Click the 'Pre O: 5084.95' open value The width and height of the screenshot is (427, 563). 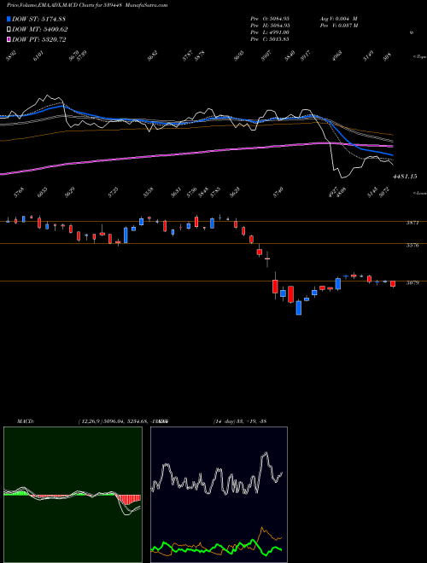point(270,19)
